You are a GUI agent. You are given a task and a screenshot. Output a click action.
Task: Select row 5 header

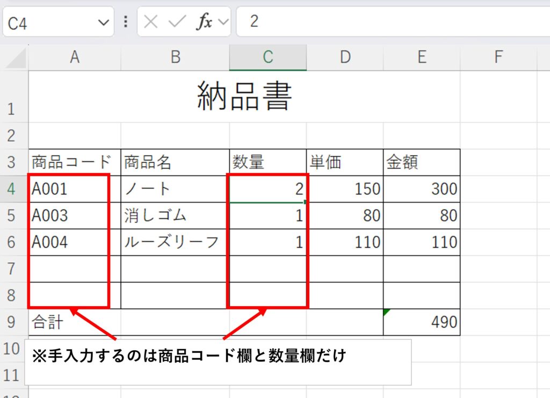pos(14,216)
